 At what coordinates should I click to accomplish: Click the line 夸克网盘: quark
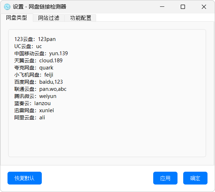pos(34,68)
